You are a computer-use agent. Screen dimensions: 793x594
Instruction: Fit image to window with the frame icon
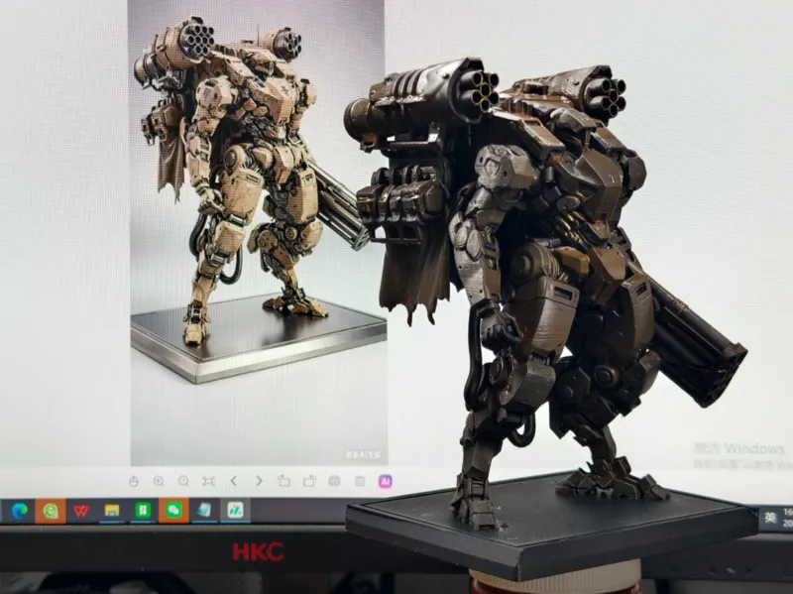208,481
